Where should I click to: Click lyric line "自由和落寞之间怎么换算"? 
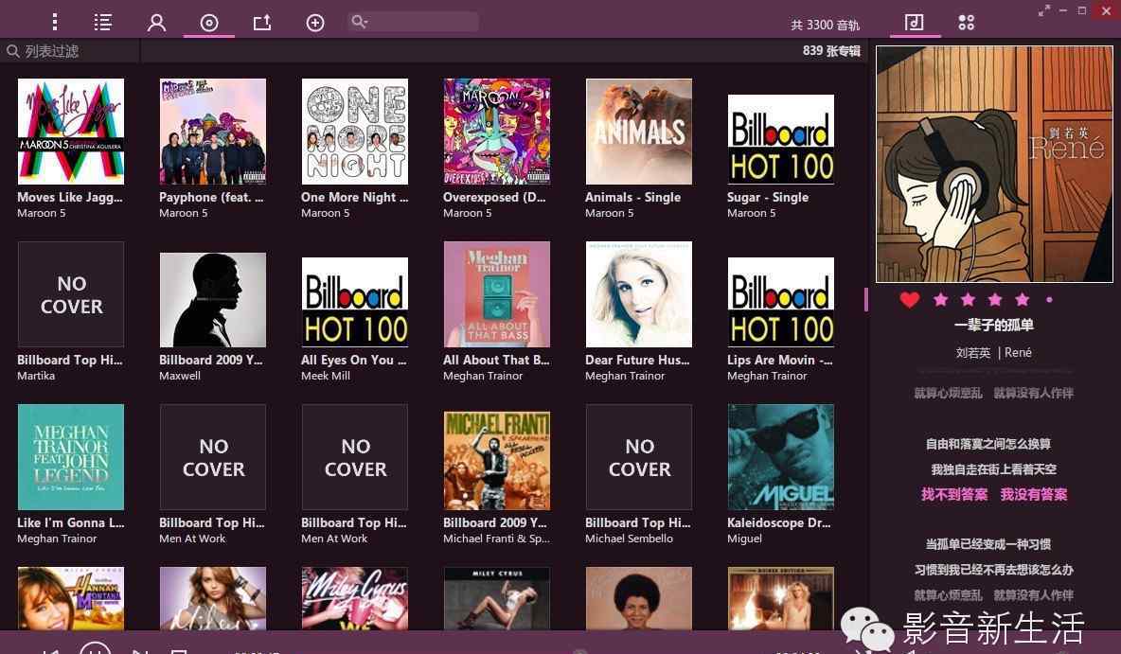point(988,444)
